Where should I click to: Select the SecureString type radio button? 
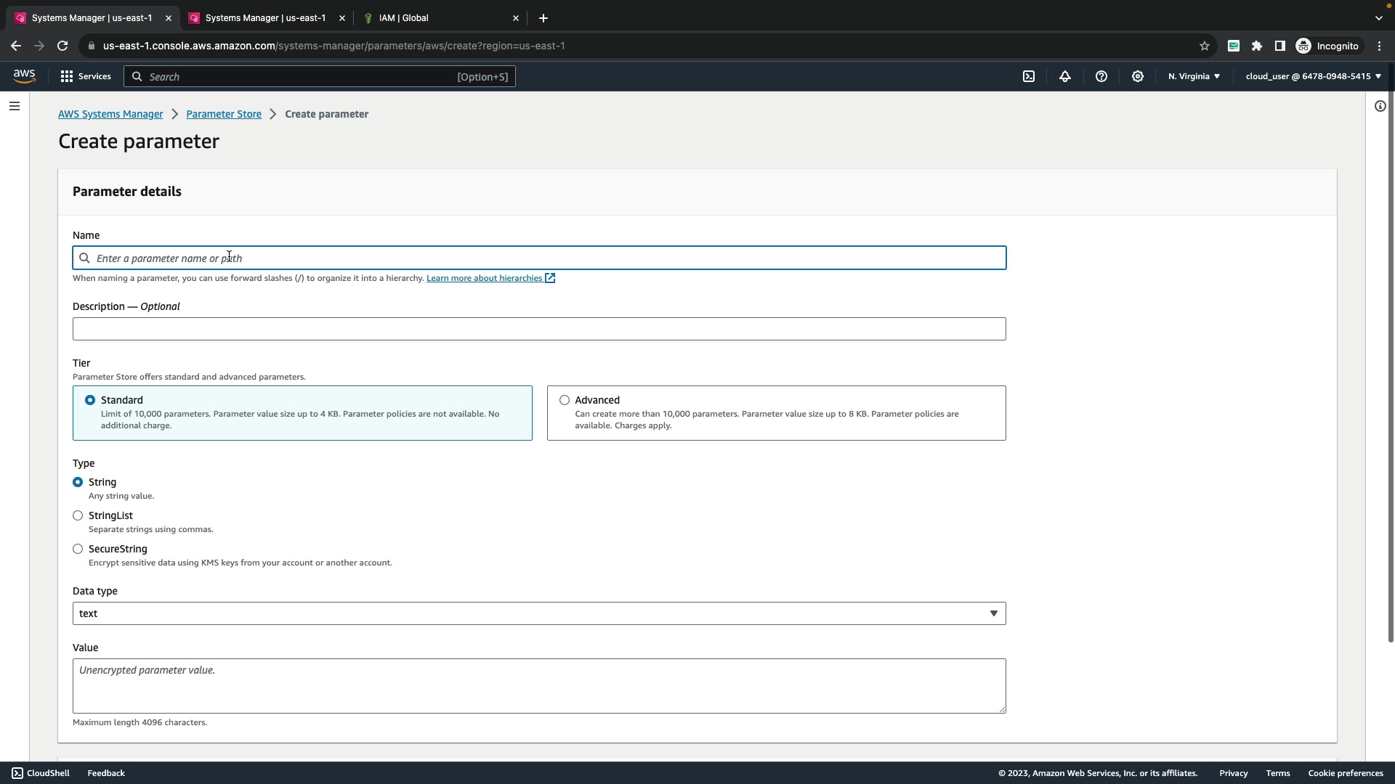pyautogui.click(x=78, y=549)
